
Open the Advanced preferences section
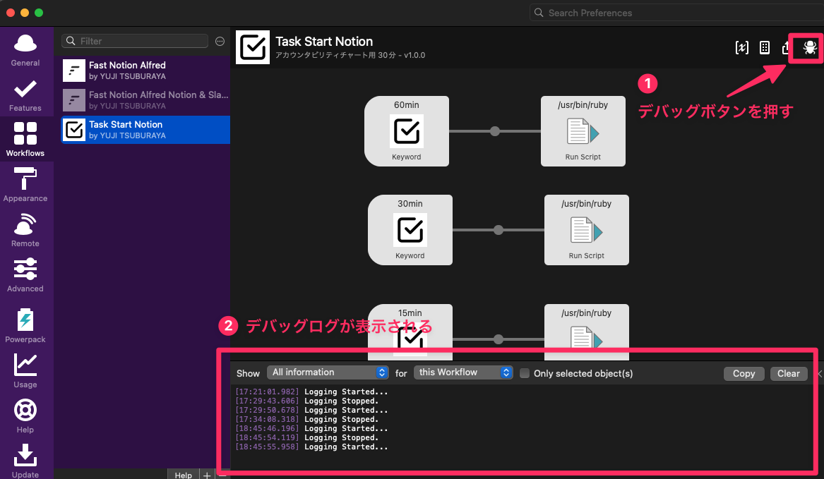[x=25, y=275]
